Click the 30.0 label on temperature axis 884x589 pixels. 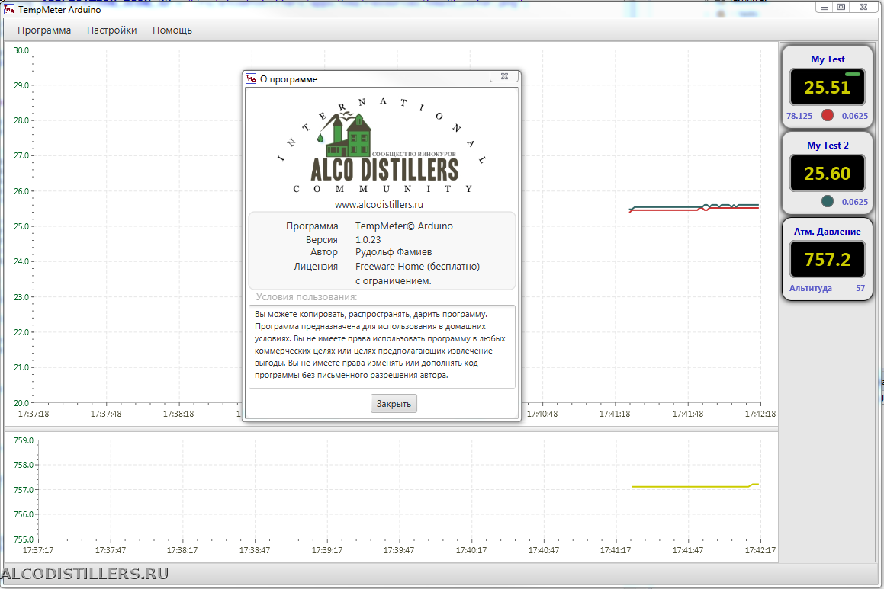(21, 50)
